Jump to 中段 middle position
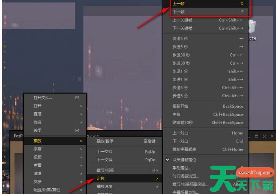 pos(205,114)
